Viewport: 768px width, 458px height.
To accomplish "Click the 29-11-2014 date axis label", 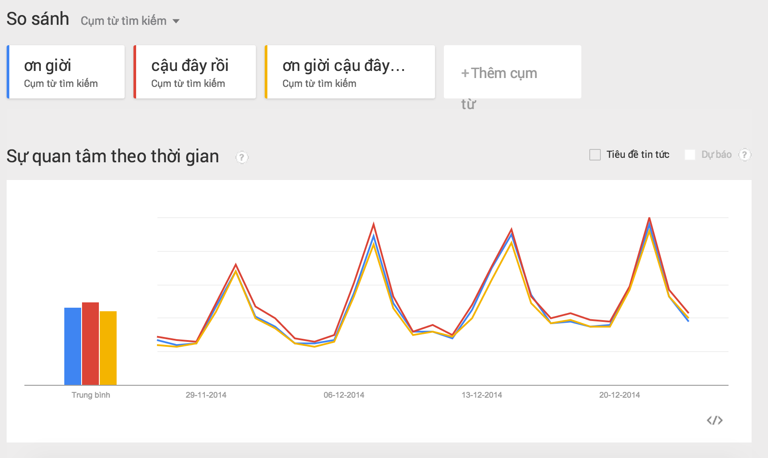I will tap(206, 395).
